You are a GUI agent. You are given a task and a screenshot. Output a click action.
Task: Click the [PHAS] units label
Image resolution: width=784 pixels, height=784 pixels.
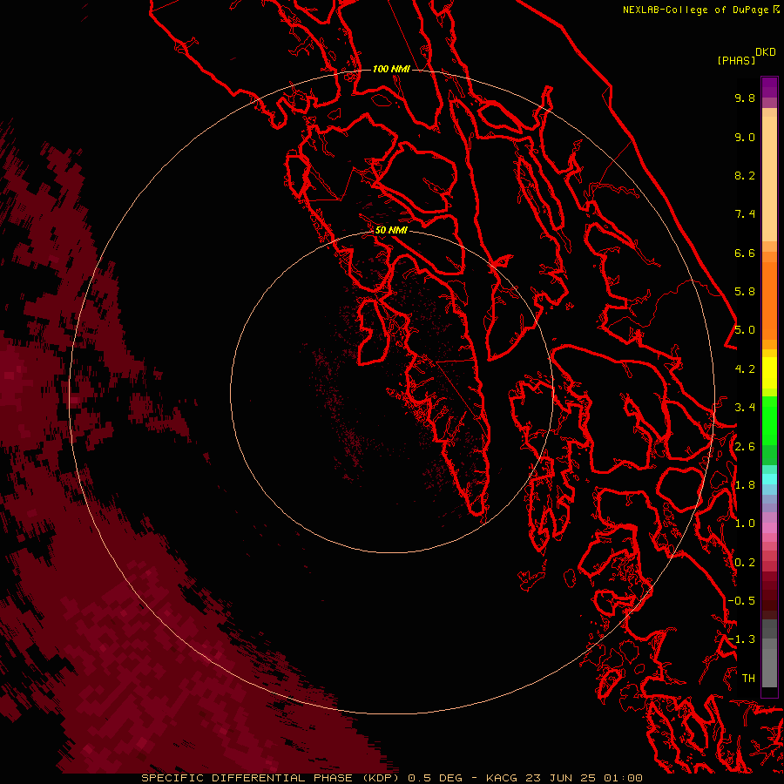[x=736, y=61]
